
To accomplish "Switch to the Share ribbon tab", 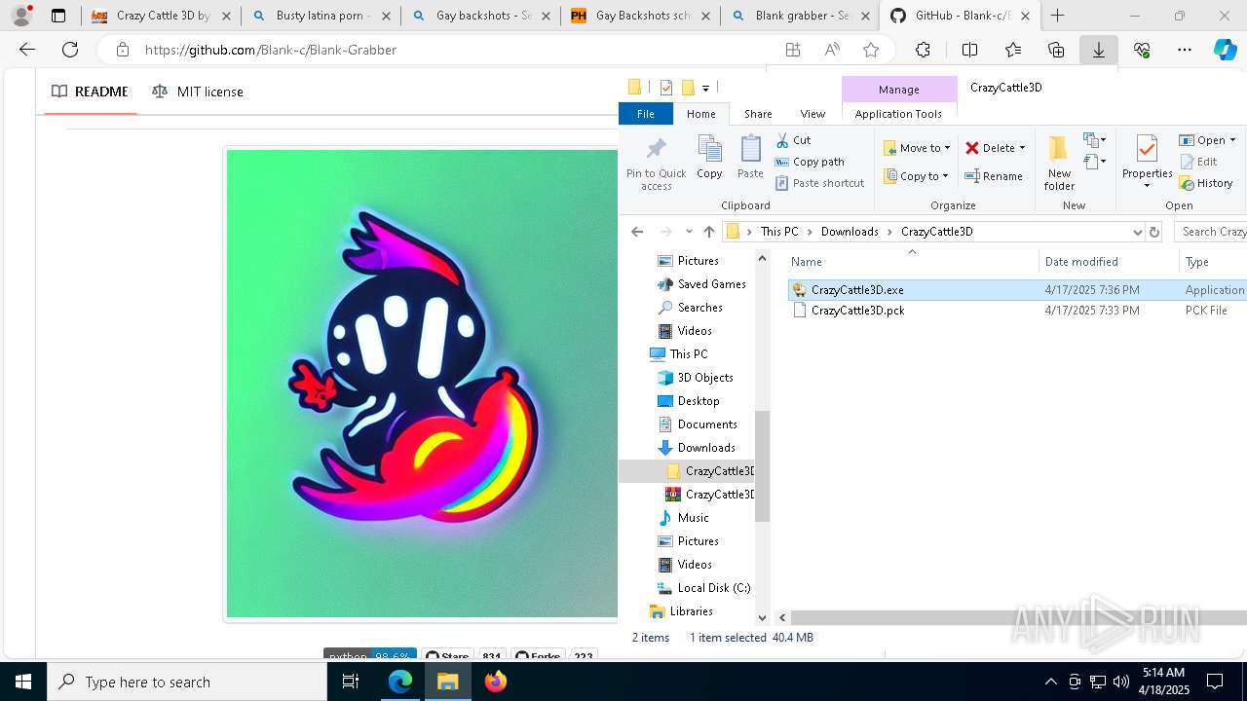I will [758, 114].
